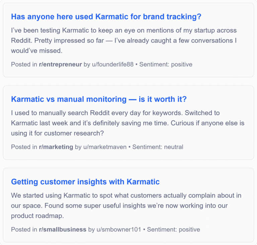
Task: Select the author u/smbowner101
Action: (x=116, y=230)
